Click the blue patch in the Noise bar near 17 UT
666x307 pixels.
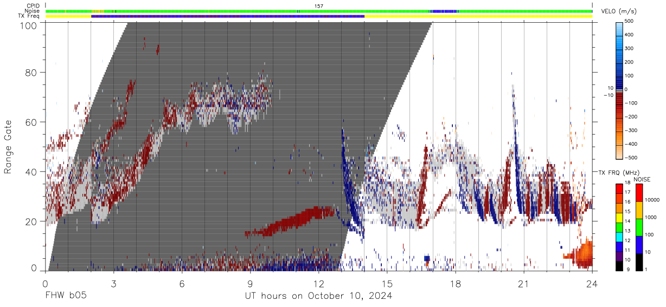point(444,11)
